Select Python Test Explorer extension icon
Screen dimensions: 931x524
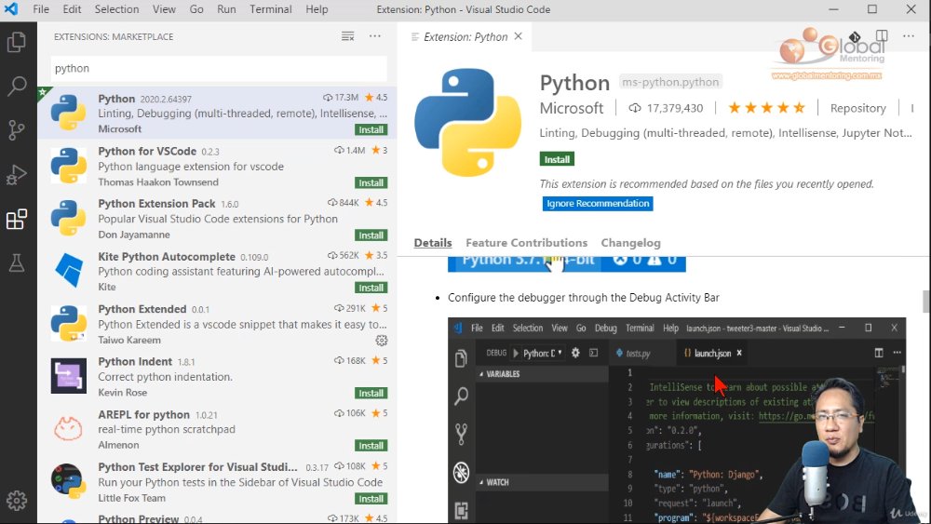[68, 481]
